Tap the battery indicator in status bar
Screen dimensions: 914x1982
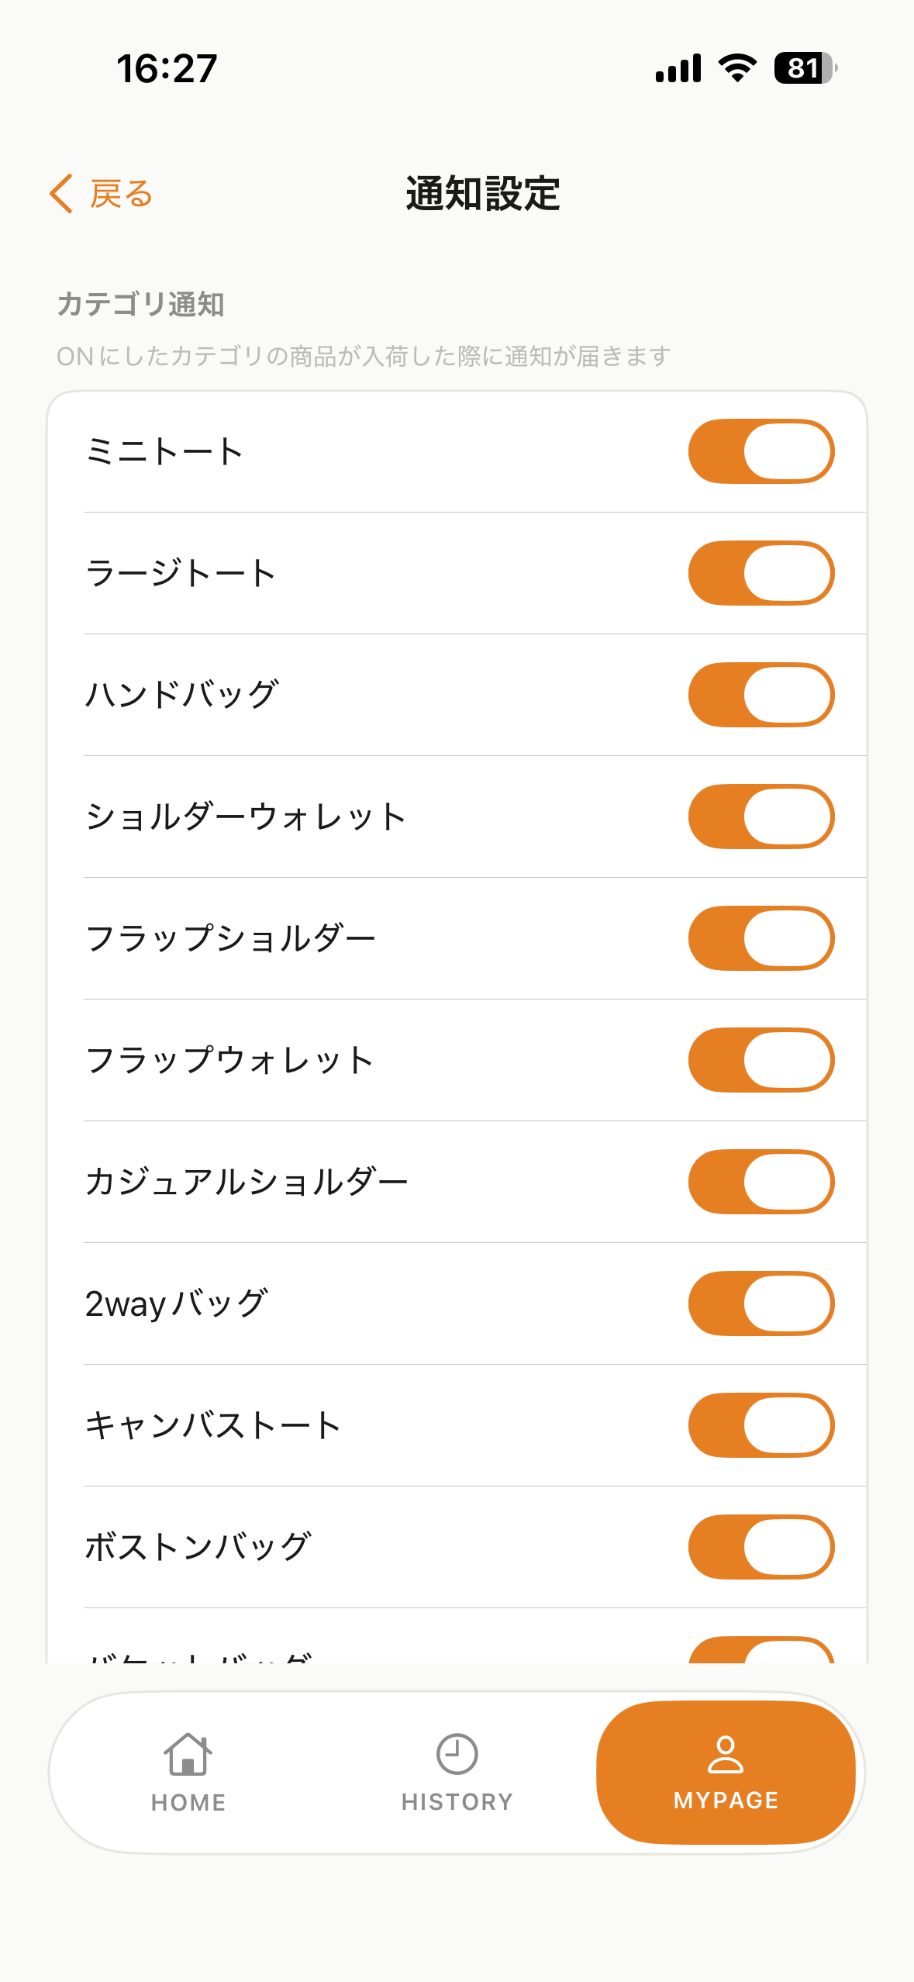click(805, 68)
